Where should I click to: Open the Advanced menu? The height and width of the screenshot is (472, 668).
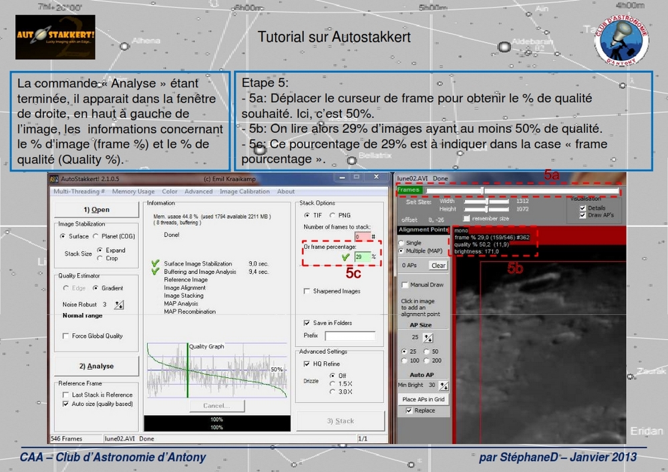coord(198,192)
